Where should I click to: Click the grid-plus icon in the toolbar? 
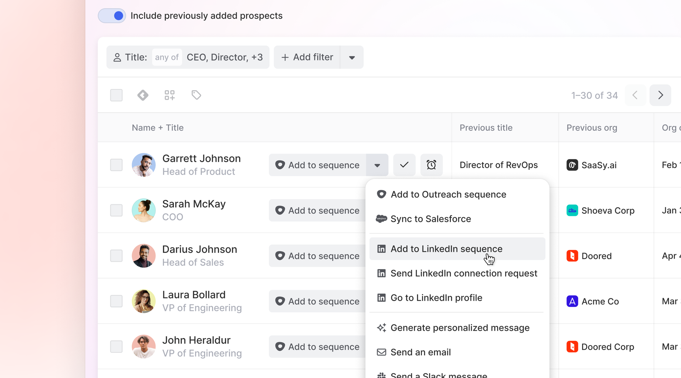(x=170, y=95)
